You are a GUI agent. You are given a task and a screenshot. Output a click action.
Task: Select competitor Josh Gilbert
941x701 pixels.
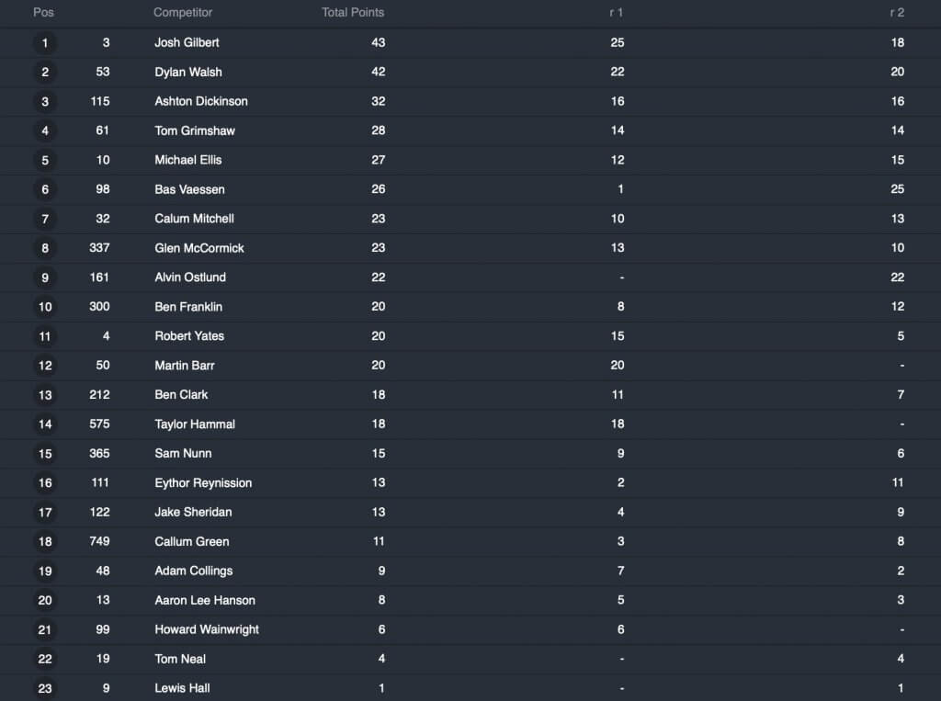(187, 42)
